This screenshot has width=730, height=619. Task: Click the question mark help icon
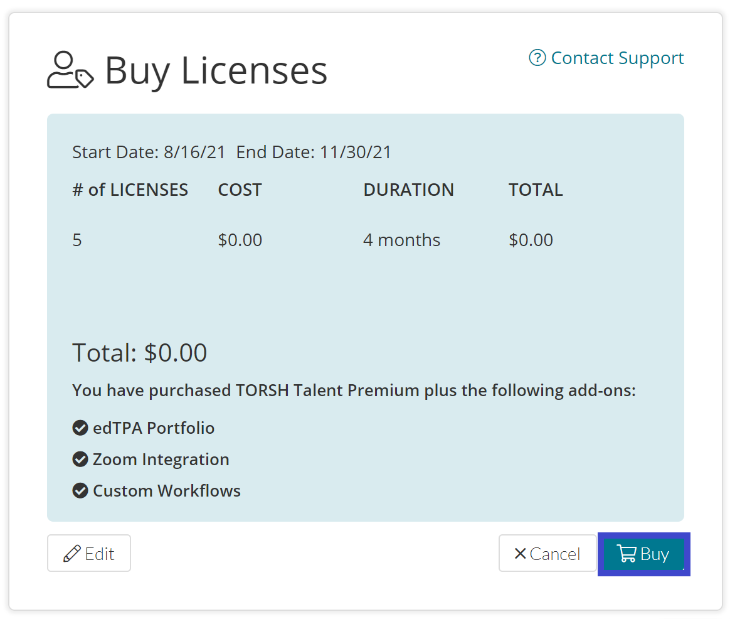point(537,58)
